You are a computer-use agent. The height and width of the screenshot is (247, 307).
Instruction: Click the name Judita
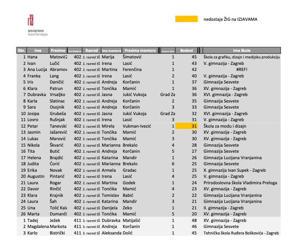(33, 164)
